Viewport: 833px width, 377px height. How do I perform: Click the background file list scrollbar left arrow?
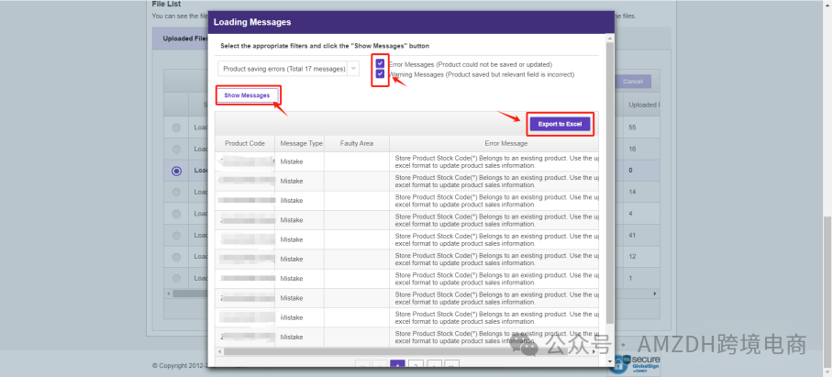point(169,294)
